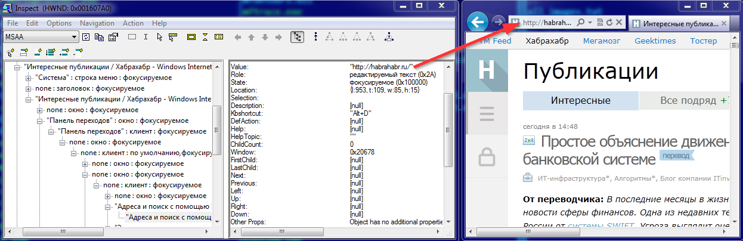
Task: Collapse the "Панель переходов" : клиент tree node
Action: pyautogui.click(x=51, y=131)
